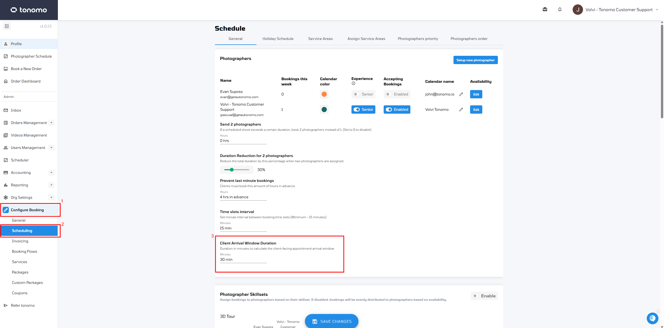
Task: Open Photographers priority tab
Action: (418, 39)
